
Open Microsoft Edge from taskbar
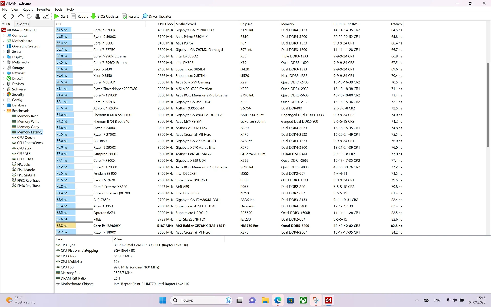click(278, 300)
